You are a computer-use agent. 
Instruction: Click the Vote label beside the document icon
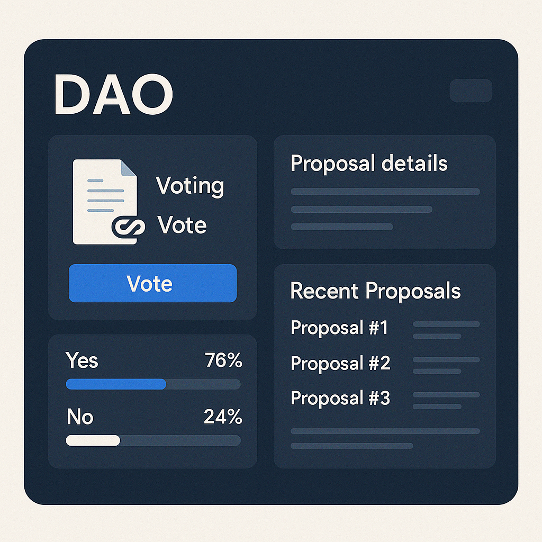click(182, 225)
